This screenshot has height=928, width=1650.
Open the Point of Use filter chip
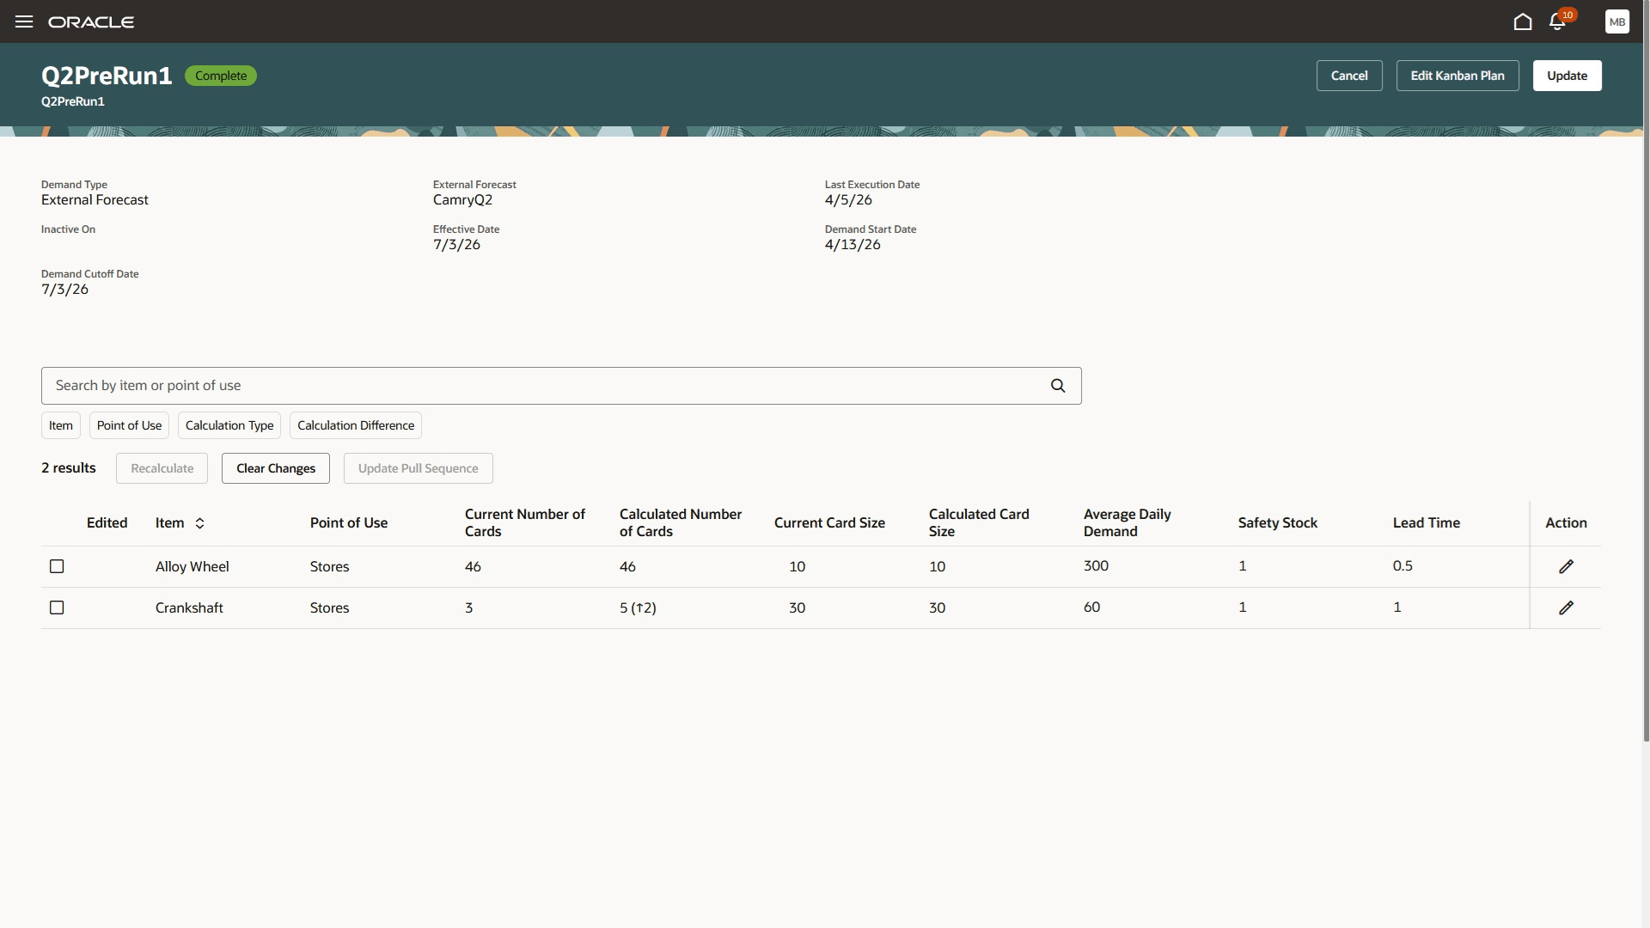[x=129, y=425]
